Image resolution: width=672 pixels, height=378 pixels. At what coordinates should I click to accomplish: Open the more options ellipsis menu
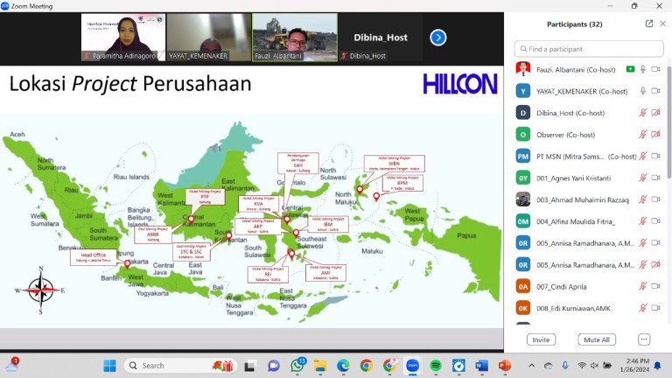coord(644,339)
